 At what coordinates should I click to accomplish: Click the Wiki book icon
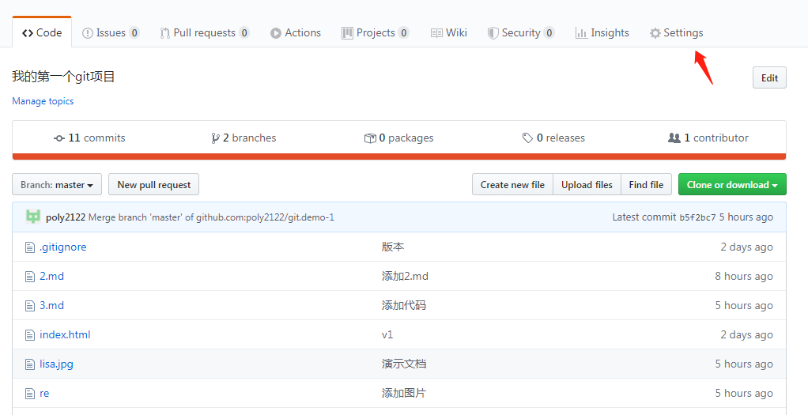[x=436, y=33]
